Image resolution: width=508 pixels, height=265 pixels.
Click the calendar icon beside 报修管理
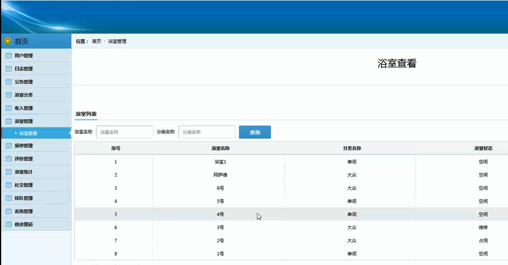[9, 146]
